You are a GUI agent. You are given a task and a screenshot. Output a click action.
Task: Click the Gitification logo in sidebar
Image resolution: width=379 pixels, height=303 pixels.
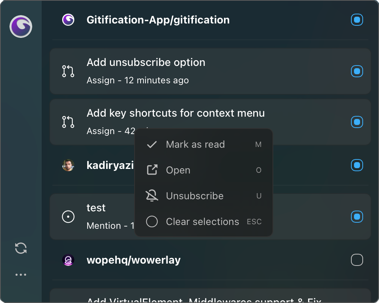21,27
